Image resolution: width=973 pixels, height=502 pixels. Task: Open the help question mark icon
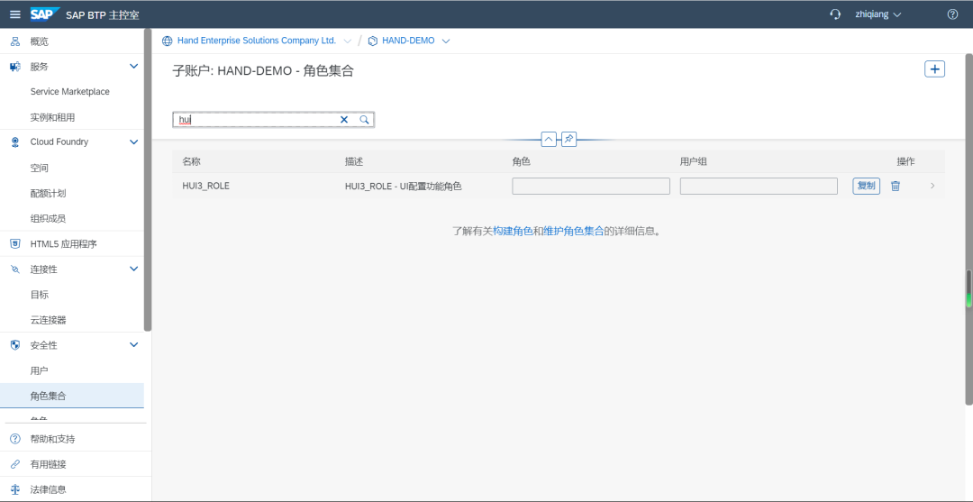(952, 14)
